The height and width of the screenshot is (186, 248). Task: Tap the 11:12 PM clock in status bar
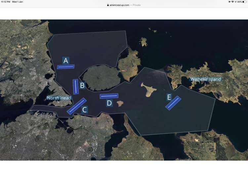pyautogui.click(x=6, y=2)
